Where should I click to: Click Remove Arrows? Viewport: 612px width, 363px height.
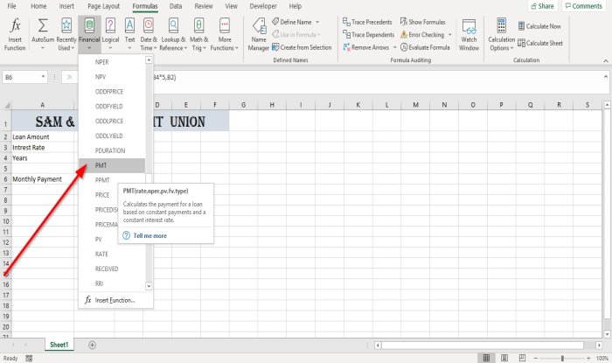click(366, 47)
